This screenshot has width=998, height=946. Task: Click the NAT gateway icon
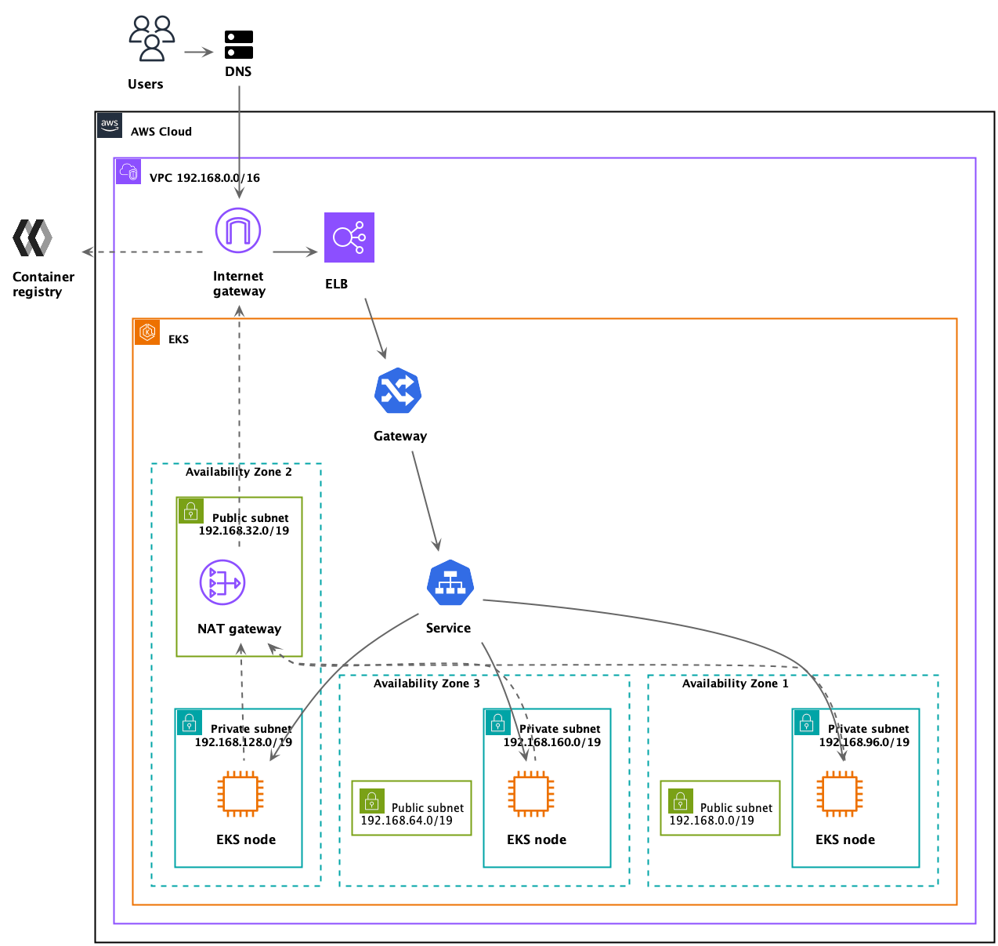click(222, 582)
